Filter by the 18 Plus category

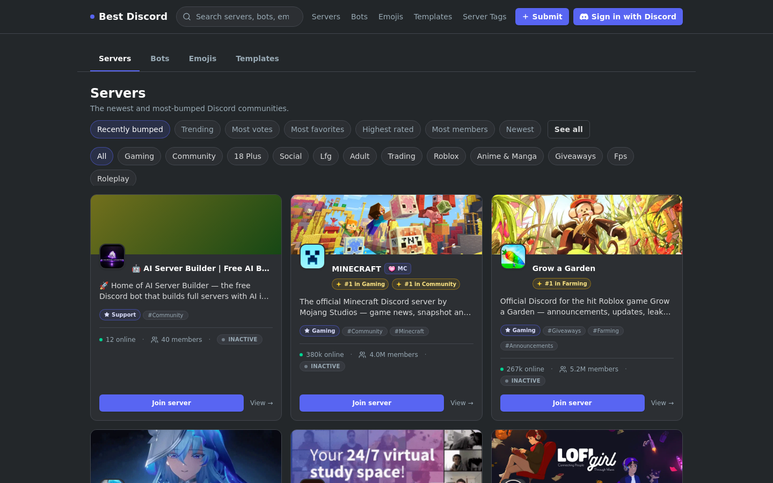(x=247, y=156)
